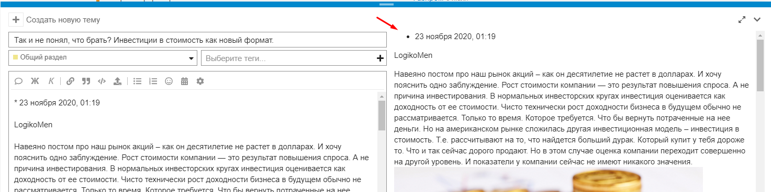Click LogikoMen in the editor text
Viewport: 771px width, 192px height.
coord(33,125)
